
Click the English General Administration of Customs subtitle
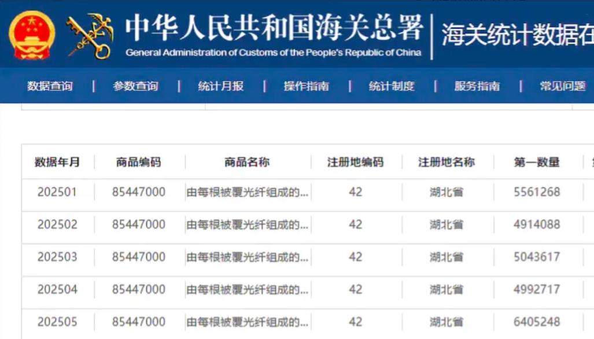[x=273, y=53]
